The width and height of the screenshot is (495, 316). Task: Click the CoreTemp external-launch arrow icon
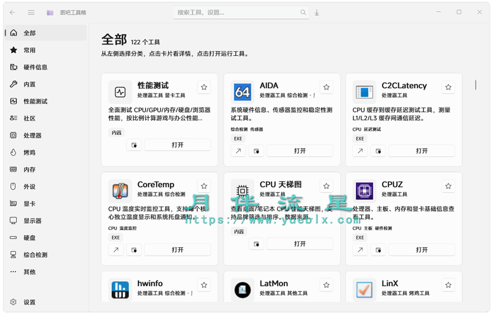[116, 250]
